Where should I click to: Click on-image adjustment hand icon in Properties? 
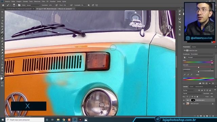[184, 57]
